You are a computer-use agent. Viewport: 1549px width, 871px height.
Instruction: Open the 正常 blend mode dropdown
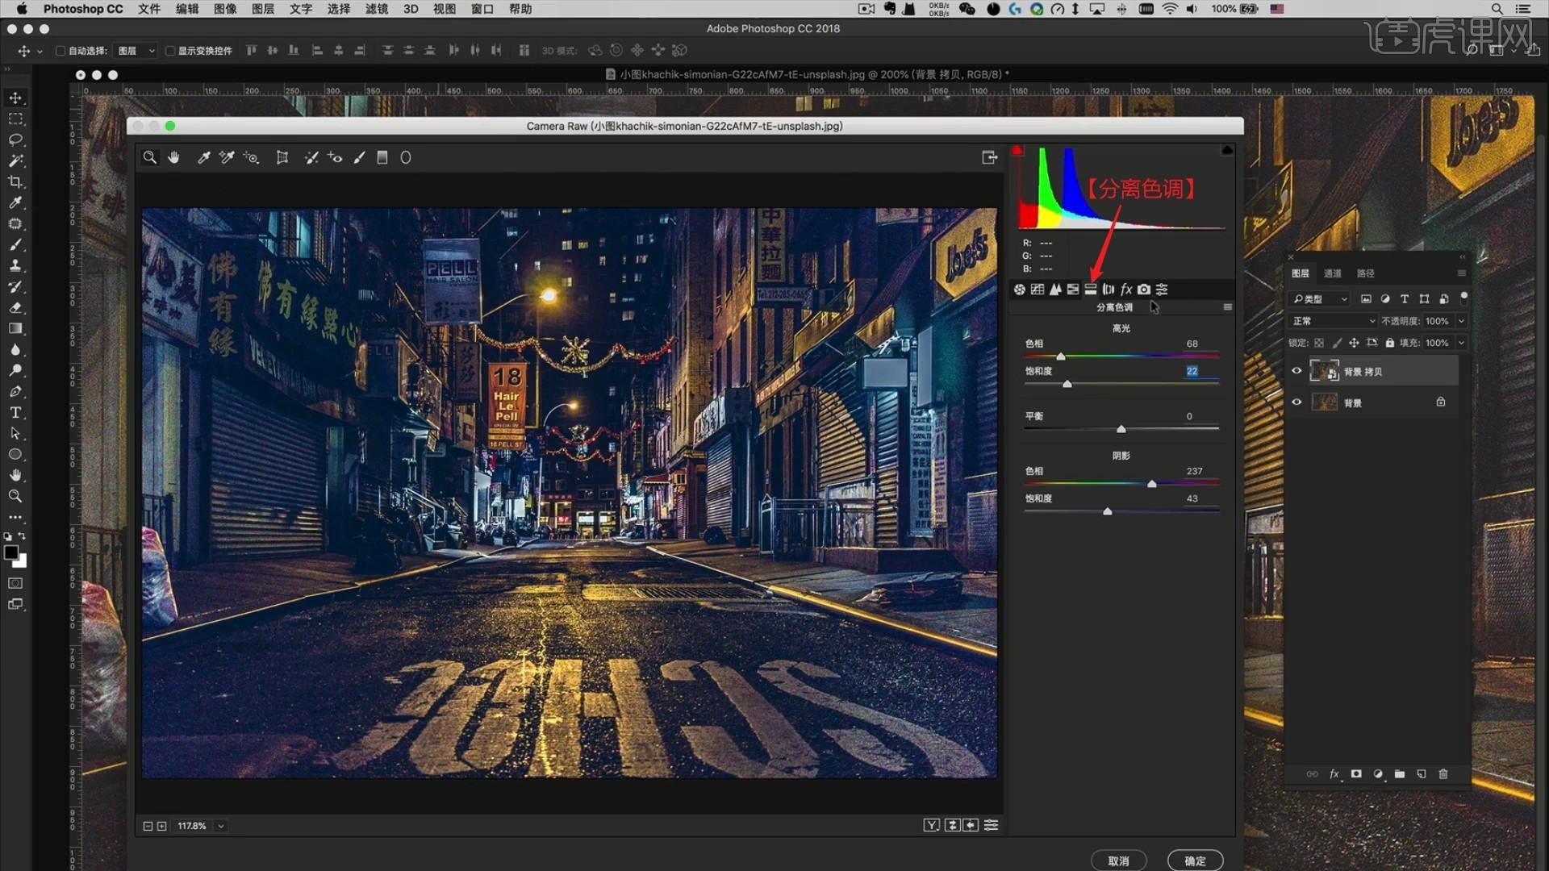(x=1333, y=321)
